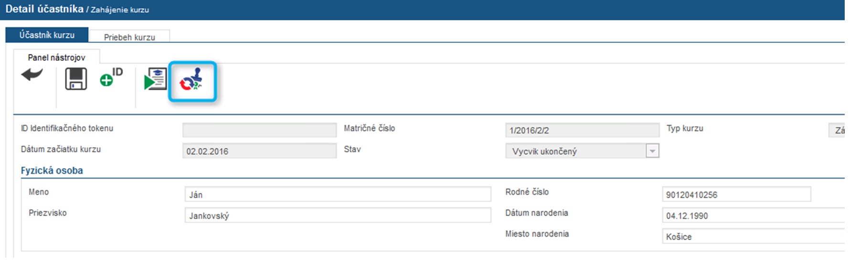Image resolution: width=849 pixels, height=261 pixels.
Task: Click the Dátum začiatku kurzu field
Action: click(259, 151)
